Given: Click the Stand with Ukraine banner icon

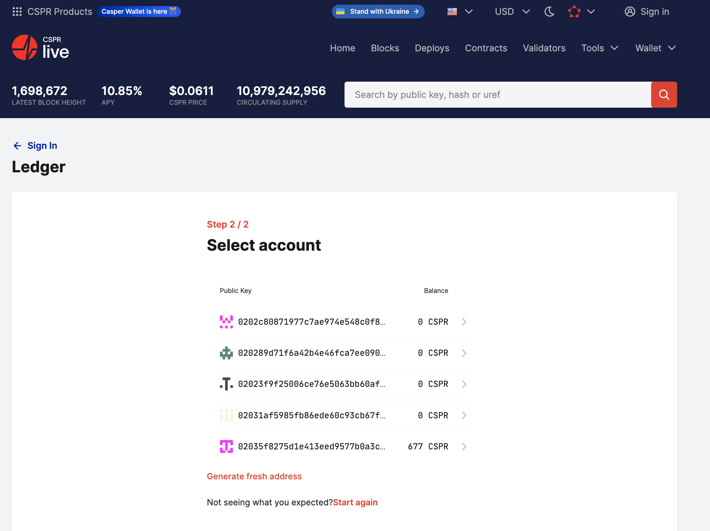Looking at the screenshot, I should pos(341,11).
